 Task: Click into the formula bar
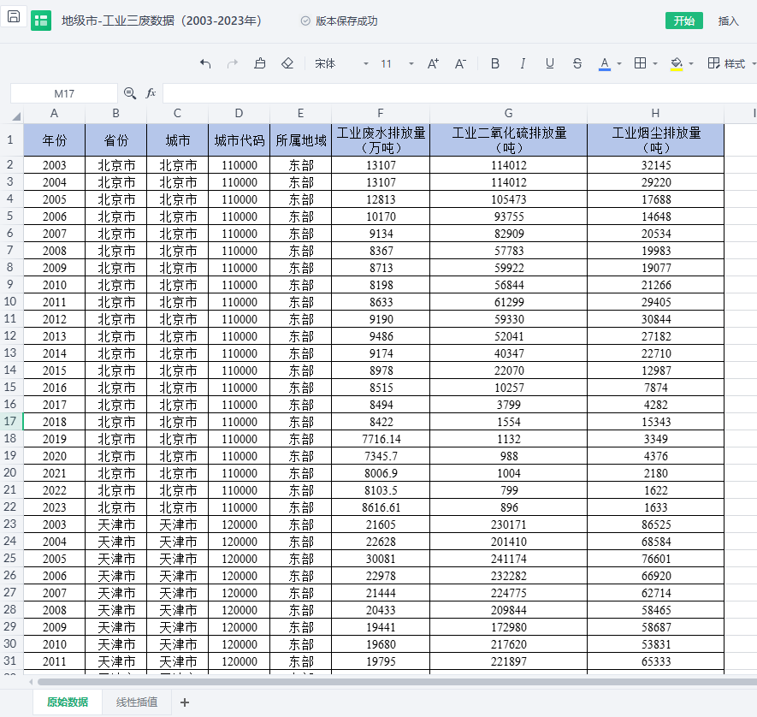(x=458, y=93)
